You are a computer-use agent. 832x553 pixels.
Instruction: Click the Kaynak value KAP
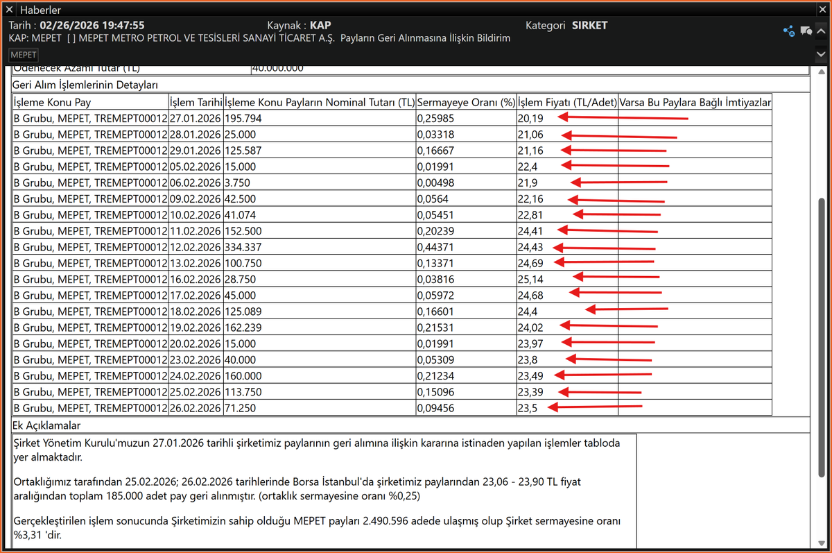point(320,25)
